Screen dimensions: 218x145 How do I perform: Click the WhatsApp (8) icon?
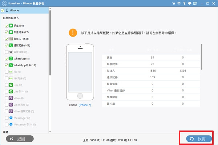(x=11, y=59)
